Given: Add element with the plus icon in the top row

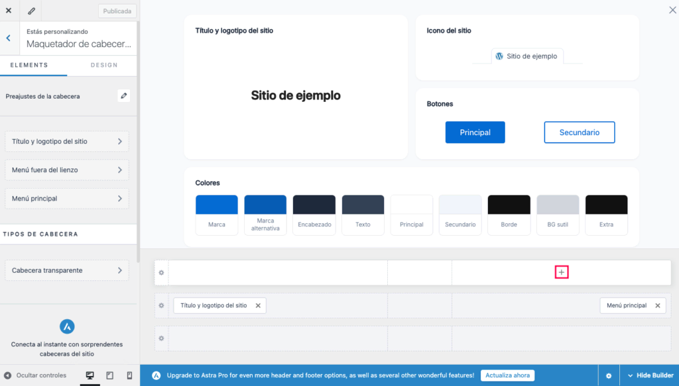Looking at the screenshot, I should click(x=561, y=272).
